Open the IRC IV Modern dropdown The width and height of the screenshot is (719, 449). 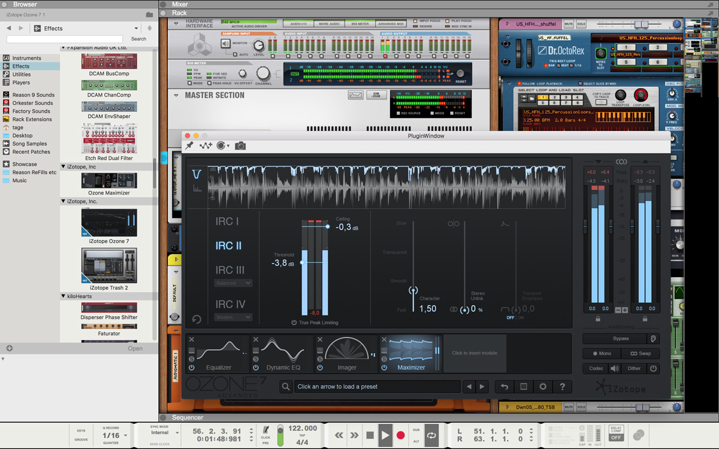(233, 317)
